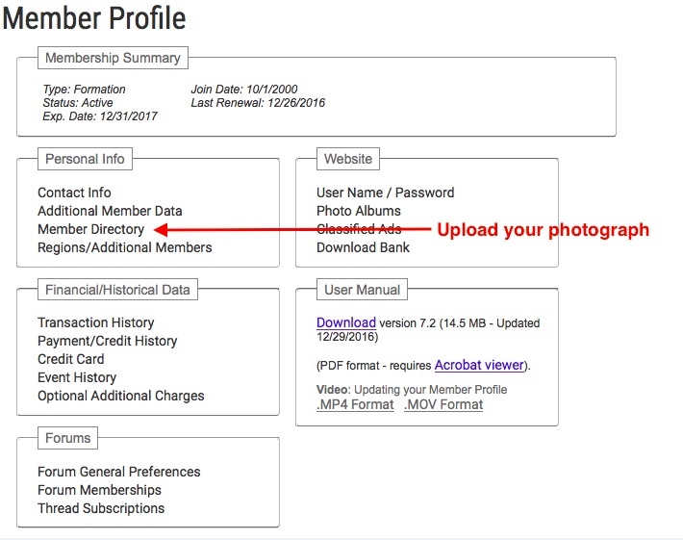This screenshot has height=540, width=683.
Task: View Event History
Action: pos(77,377)
